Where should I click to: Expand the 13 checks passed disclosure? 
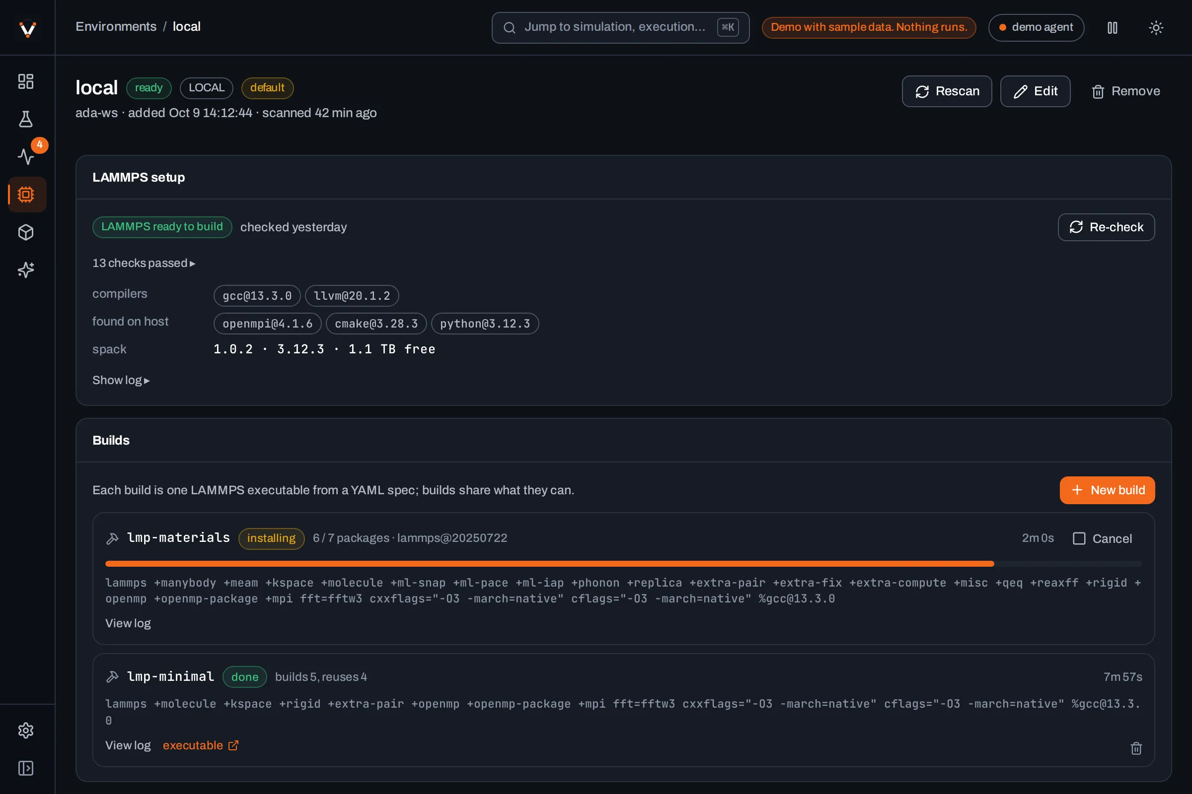coord(144,264)
